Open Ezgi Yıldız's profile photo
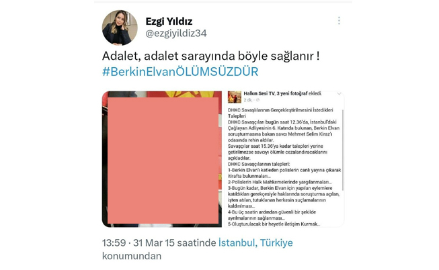The width and height of the screenshot is (439, 270). click(120, 28)
